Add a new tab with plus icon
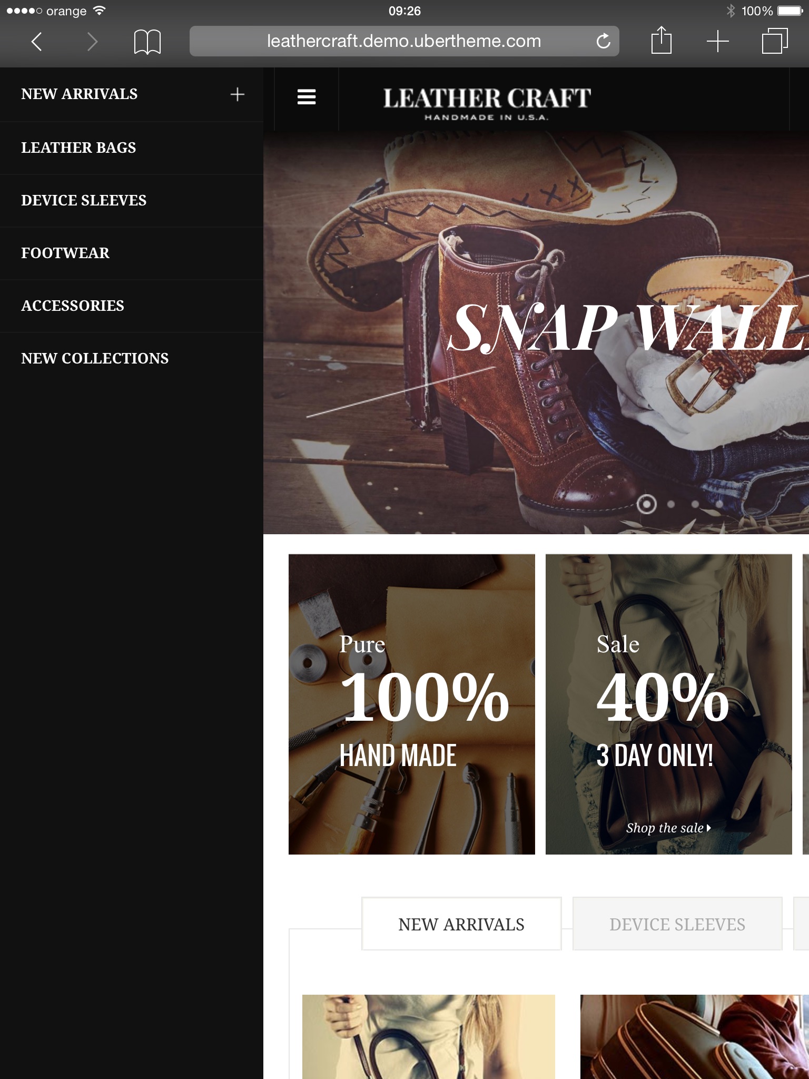This screenshot has width=809, height=1079. 717,41
